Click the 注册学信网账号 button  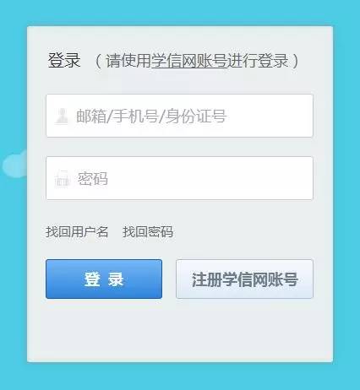(x=244, y=279)
